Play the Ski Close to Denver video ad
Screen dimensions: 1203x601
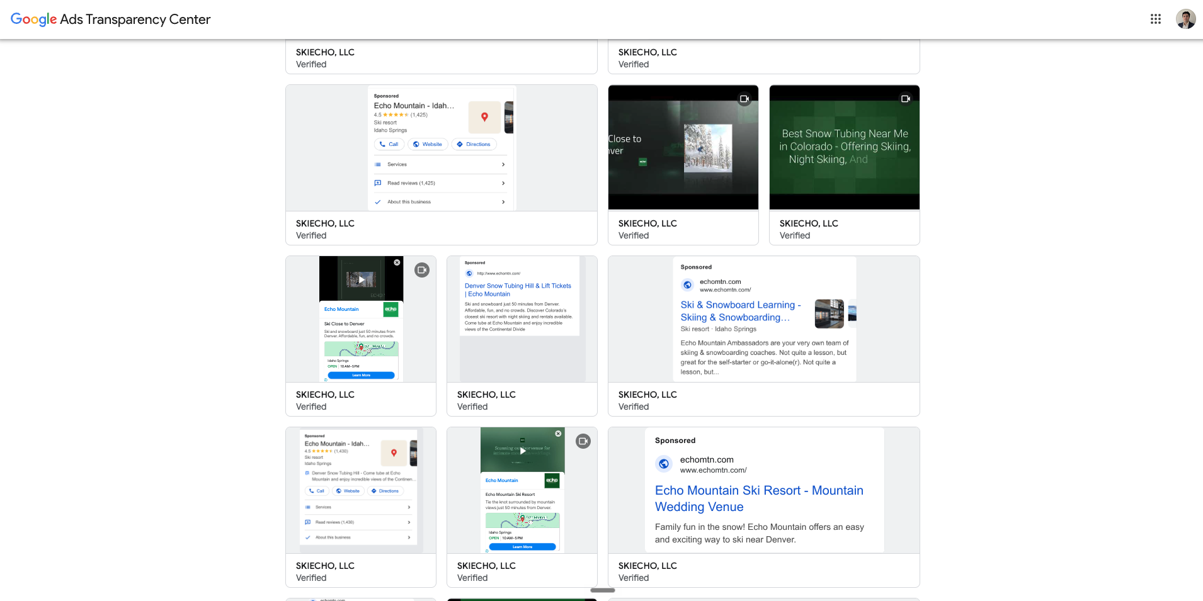[x=362, y=279]
